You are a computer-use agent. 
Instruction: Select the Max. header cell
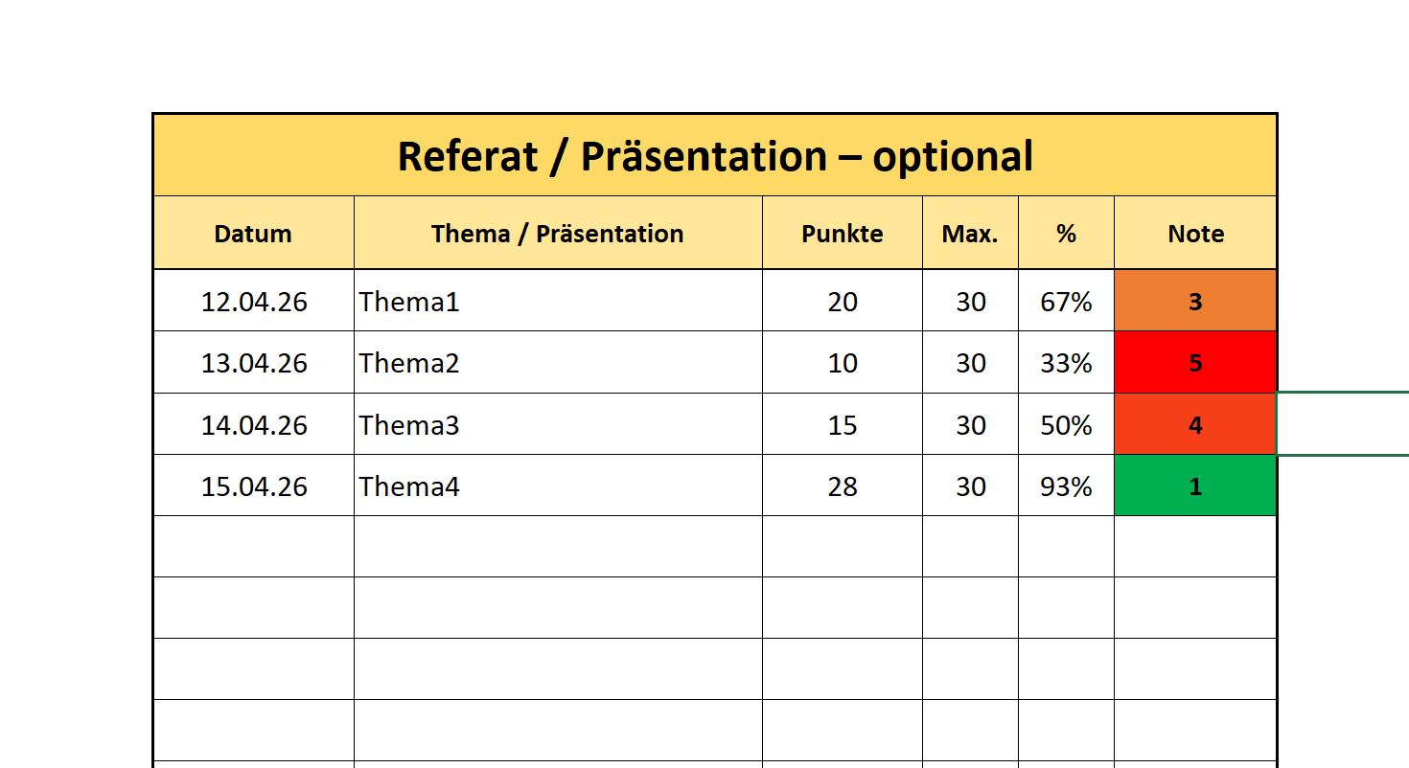click(970, 233)
